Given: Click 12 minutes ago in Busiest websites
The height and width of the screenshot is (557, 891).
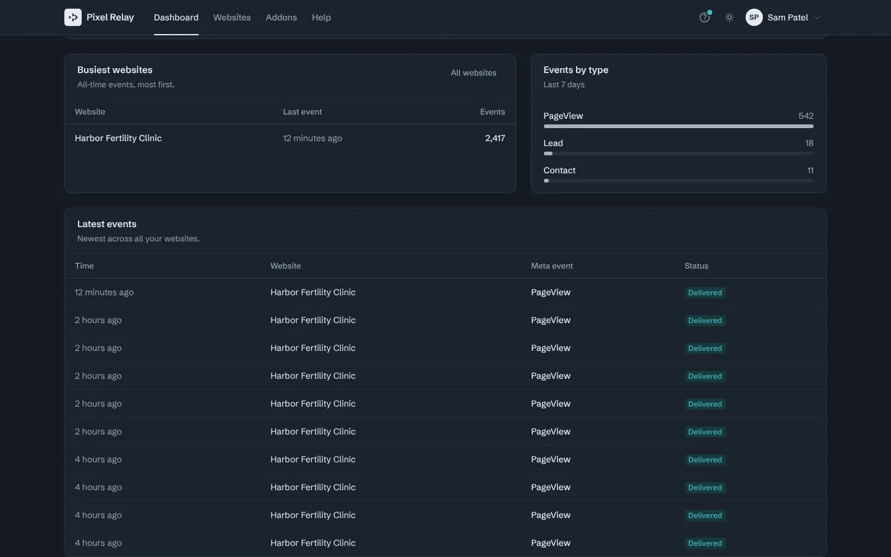Looking at the screenshot, I should [x=312, y=138].
